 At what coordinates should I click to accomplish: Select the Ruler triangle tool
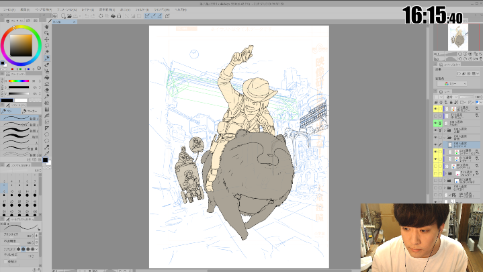(x=47, y=128)
